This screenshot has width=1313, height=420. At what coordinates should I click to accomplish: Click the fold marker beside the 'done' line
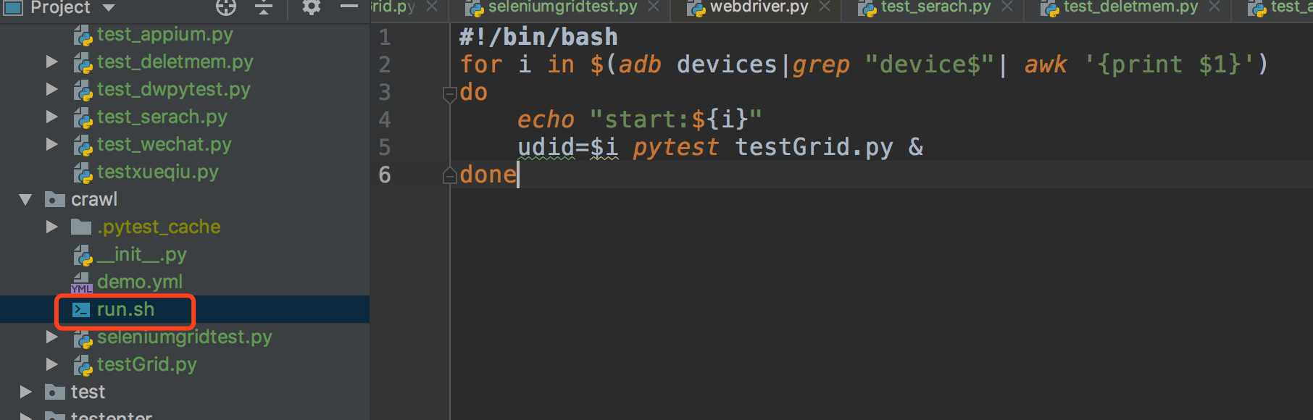click(449, 176)
